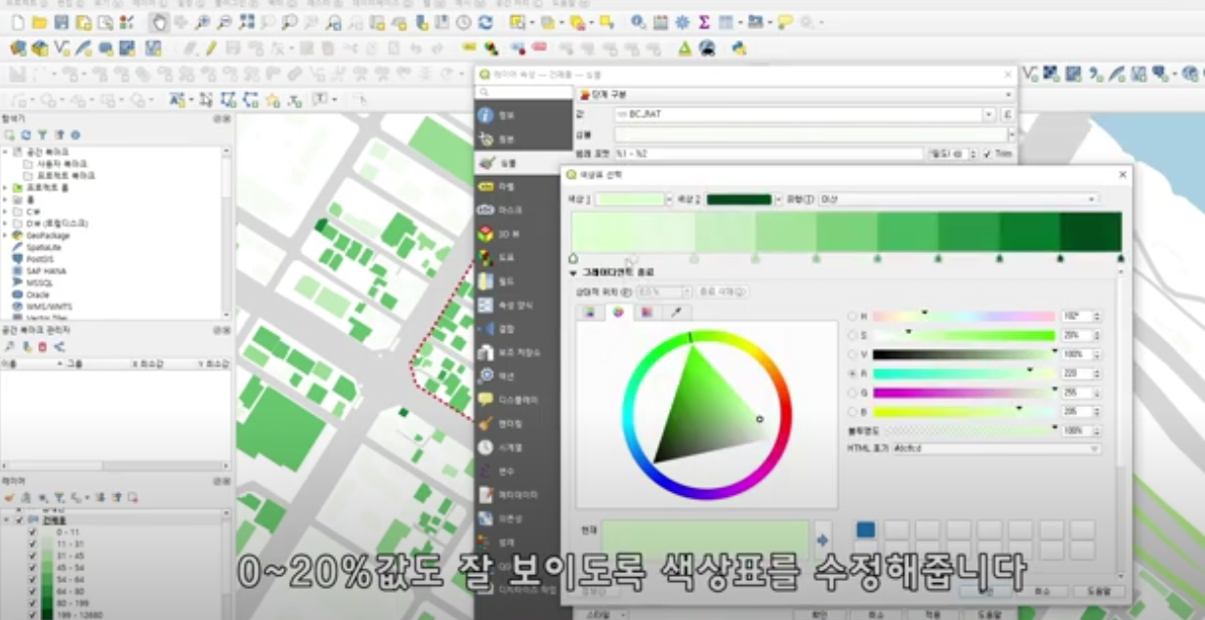This screenshot has height=620, width=1205.
Task: Click the blue arrow add-to-swatch icon
Action: click(x=822, y=539)
